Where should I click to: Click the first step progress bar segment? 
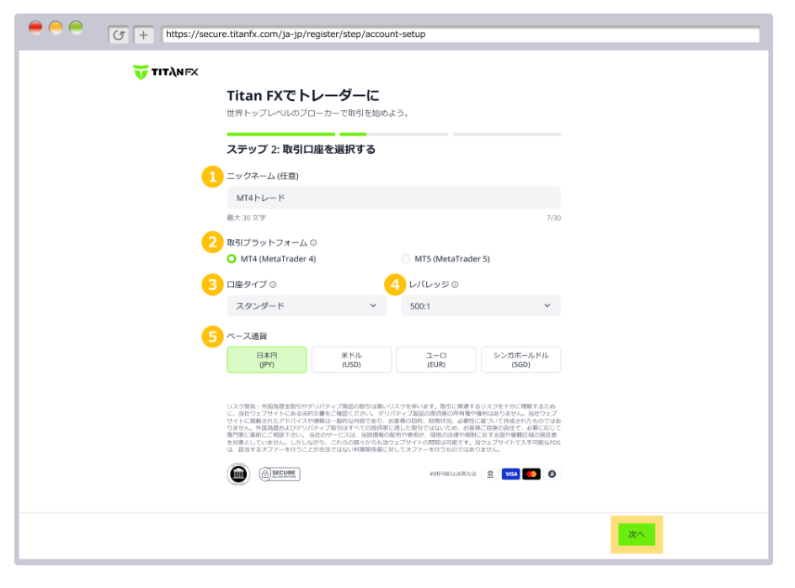[281, 135]
